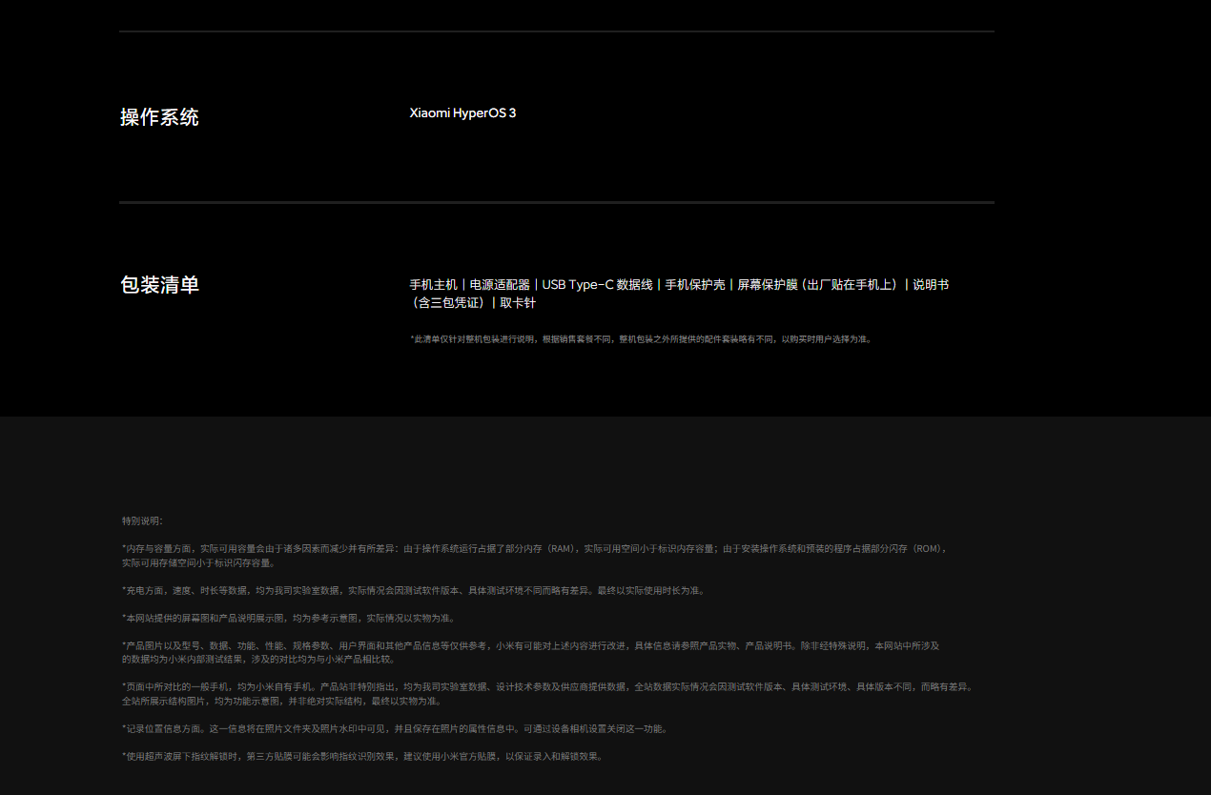The height and width of the screenshot is (795, 1211).
Task: Click the 包装清单 section heading
Action: tap(159, 285)
